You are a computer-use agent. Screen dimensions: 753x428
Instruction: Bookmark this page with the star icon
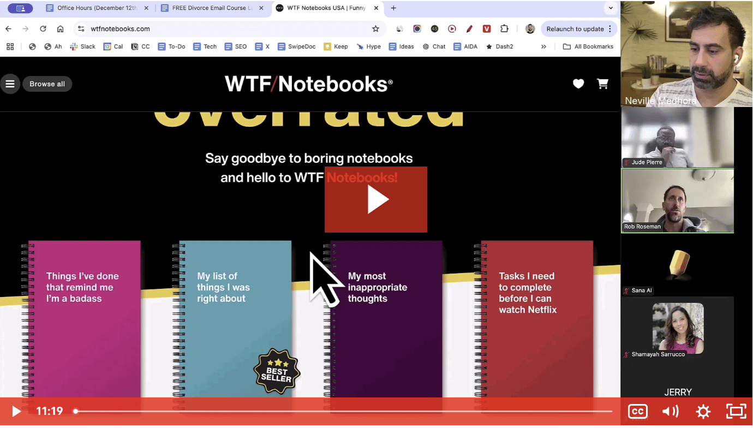click(375, 29)
